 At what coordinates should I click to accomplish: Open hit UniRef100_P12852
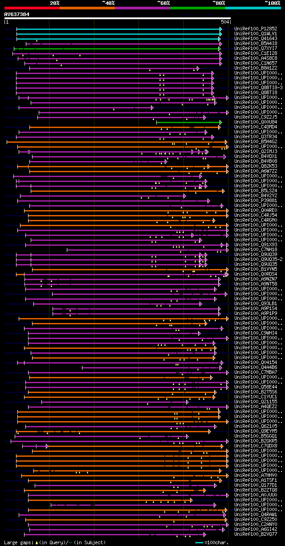pyautogui.click(x=256, y=29)
